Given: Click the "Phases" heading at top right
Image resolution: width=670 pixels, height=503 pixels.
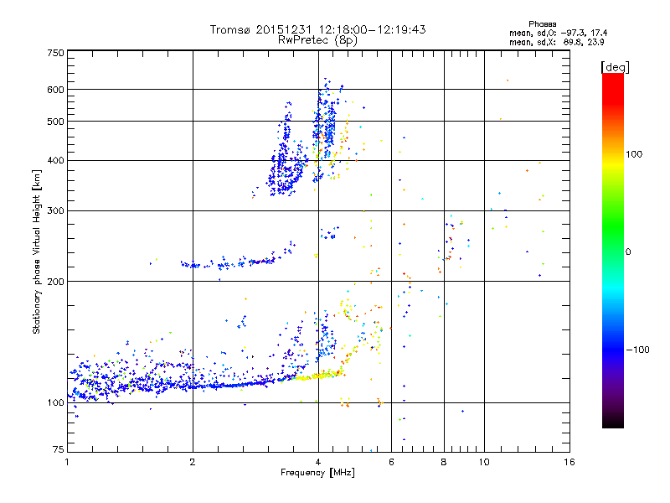Looking at the screenshot, I should [x=542, y=24].
